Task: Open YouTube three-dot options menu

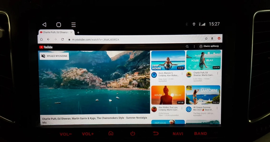Action: [194, 46]
